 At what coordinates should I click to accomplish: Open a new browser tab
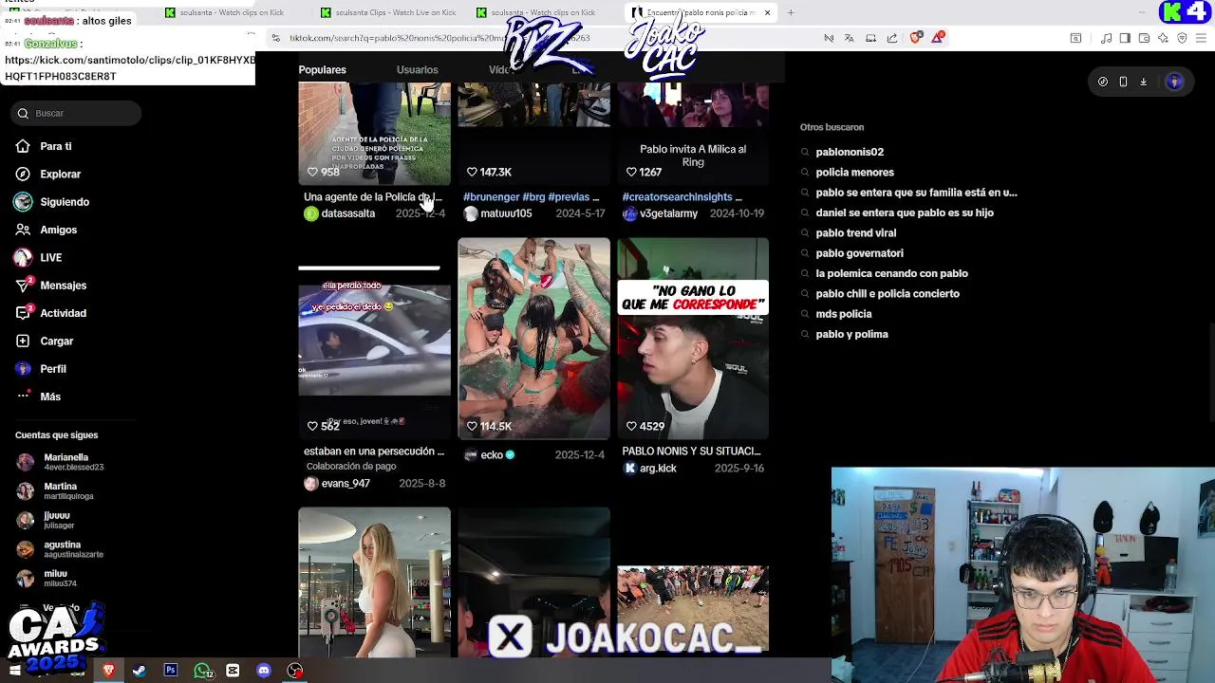pyautogui.click(x=791, y=12)
